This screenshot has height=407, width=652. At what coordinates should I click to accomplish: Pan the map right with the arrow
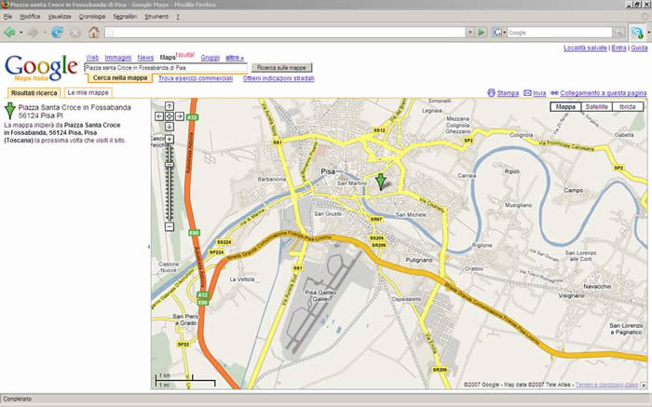pyautogui.click(x=179, y=116)
